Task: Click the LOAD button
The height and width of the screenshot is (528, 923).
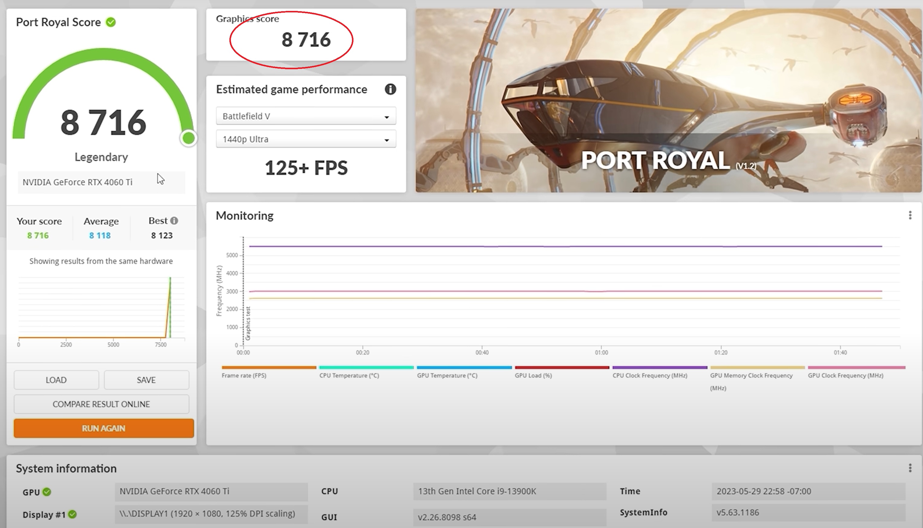Action: (x=56, y=380)
